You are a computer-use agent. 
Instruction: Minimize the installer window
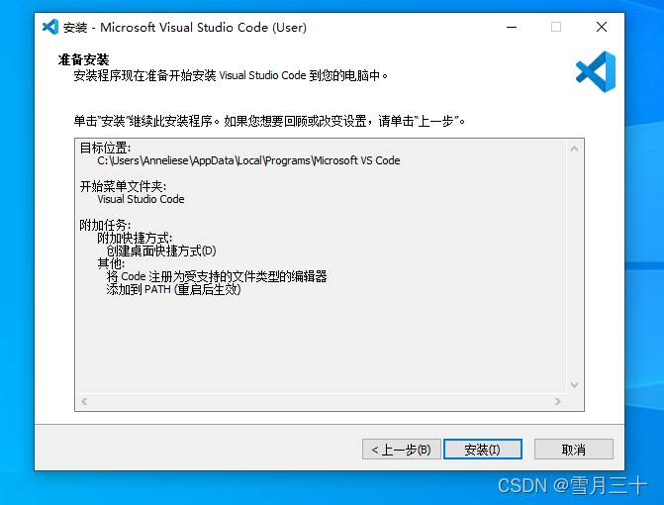point(512,27)
